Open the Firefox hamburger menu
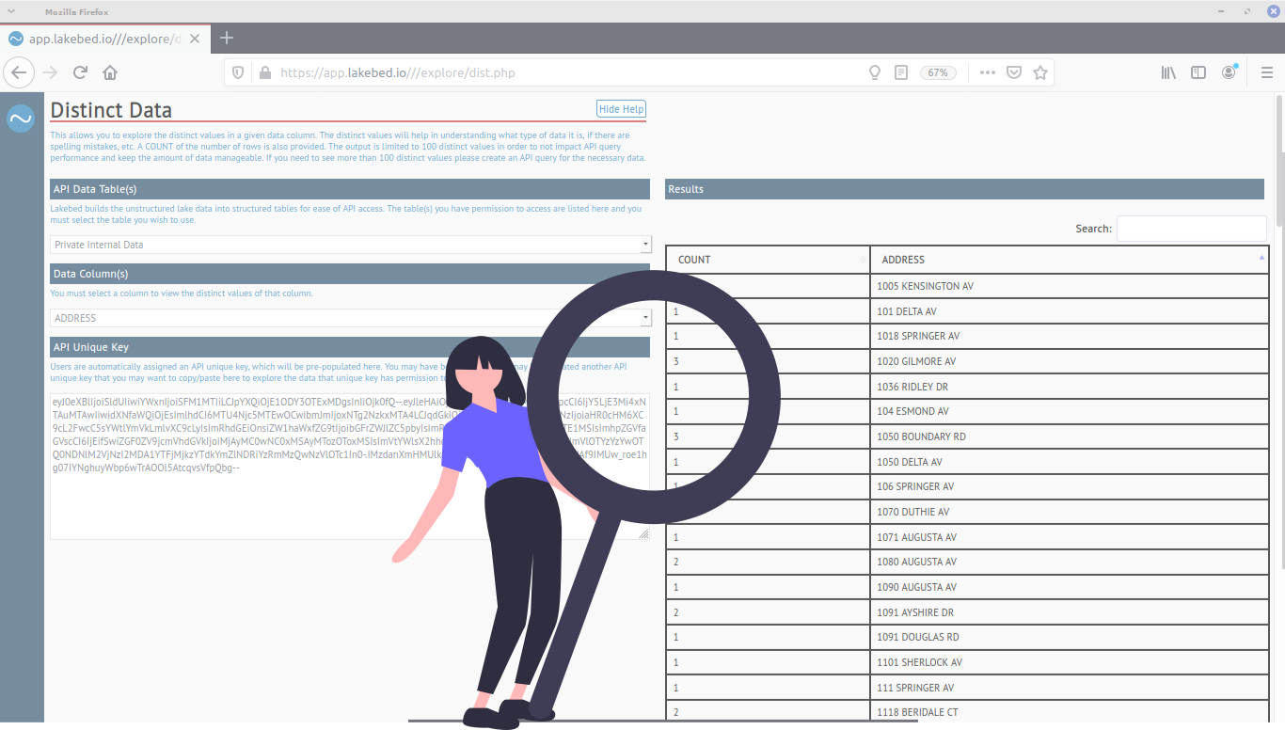 [x=1266, y=72]
